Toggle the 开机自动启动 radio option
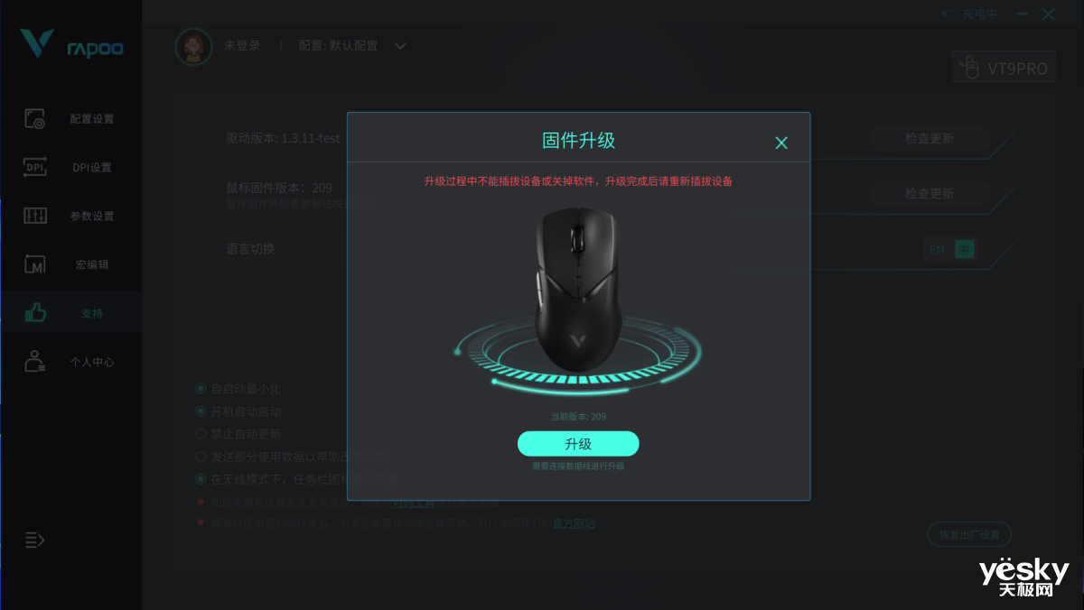This screenshot has height=610, width=1084. tap(201, 411)
